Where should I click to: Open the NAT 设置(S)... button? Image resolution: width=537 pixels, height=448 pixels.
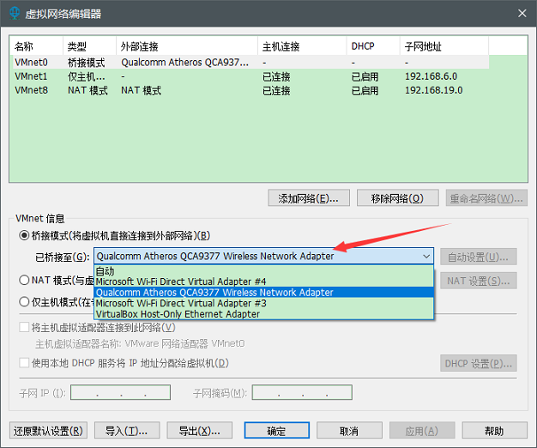pos(479,281)
